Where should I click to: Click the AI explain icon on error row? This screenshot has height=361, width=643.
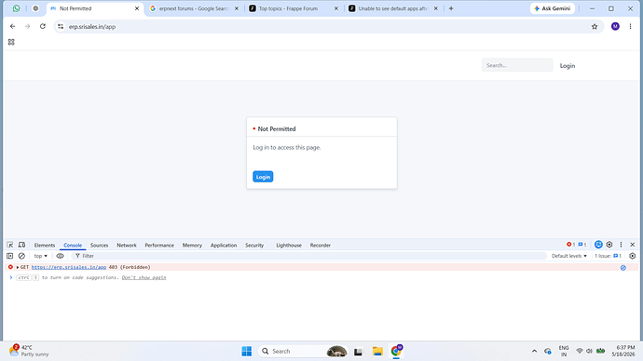click(623, 268)
